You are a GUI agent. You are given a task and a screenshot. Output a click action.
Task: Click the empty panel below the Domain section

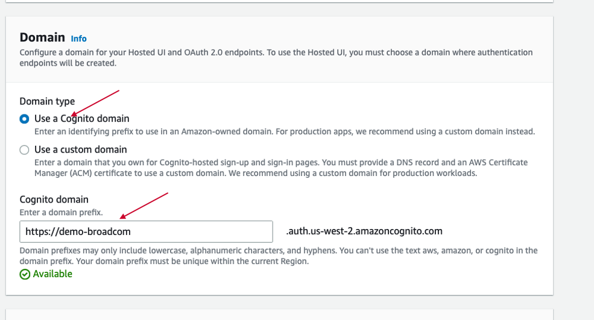click(279, 315)
